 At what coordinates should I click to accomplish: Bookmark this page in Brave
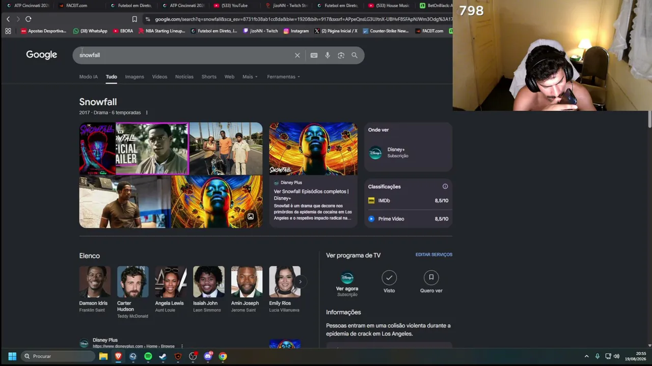click(134, 19)
